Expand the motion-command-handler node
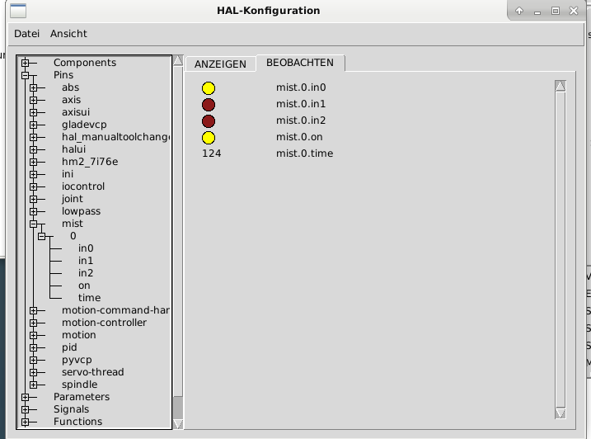The width and height of the screenshot is (591, 439). coord(33,310)
